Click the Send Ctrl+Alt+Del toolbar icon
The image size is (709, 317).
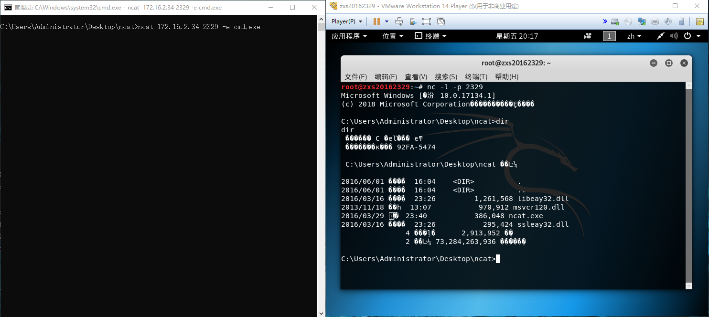point(399,21)
